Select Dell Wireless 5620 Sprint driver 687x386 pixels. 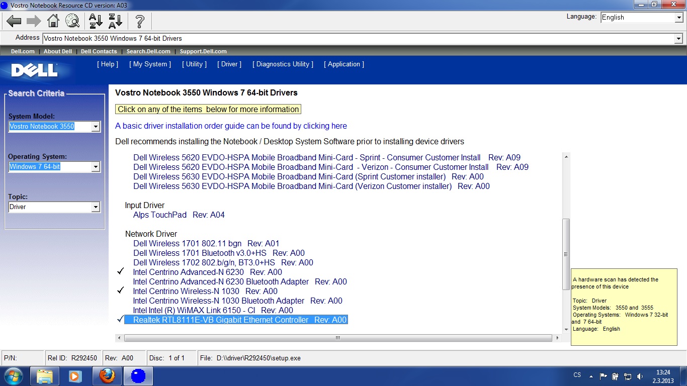pos(327,158)
